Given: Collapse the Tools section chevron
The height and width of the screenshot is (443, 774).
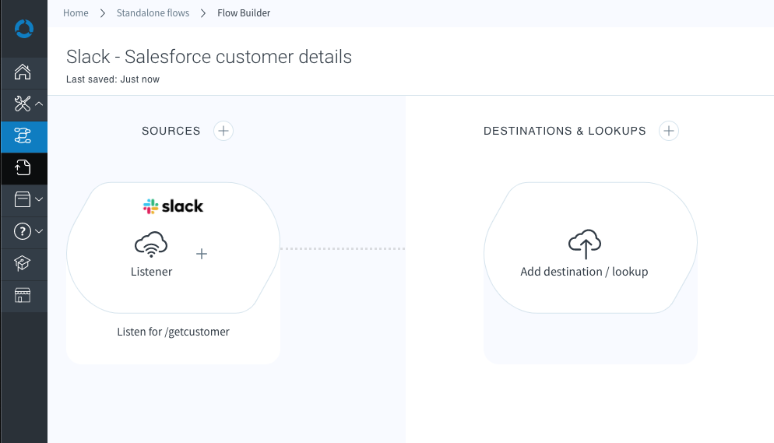Looking at the screenshot, I should [39, 104].
